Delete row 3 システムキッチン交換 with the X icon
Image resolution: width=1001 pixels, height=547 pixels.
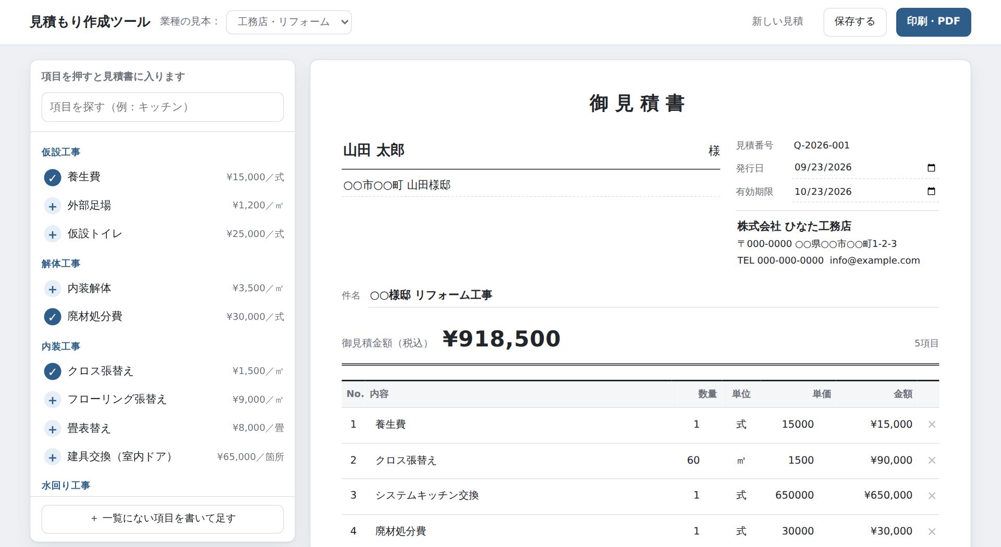(932, 495)
